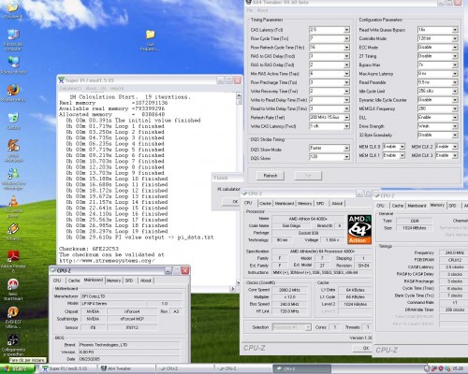The width and height of the screenshot is (468, 374).
Task: Open Read Write Queue Bypass dropdown
Action: pos(455,30)
